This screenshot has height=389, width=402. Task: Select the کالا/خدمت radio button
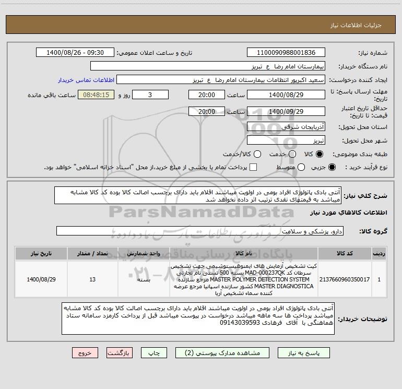pyautogui.click(x=257, y=154)
